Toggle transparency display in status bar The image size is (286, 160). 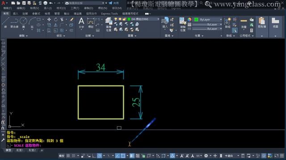point(138,156)
